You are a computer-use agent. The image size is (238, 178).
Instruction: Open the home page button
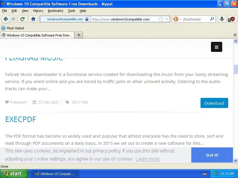click(x=33, y=19)
